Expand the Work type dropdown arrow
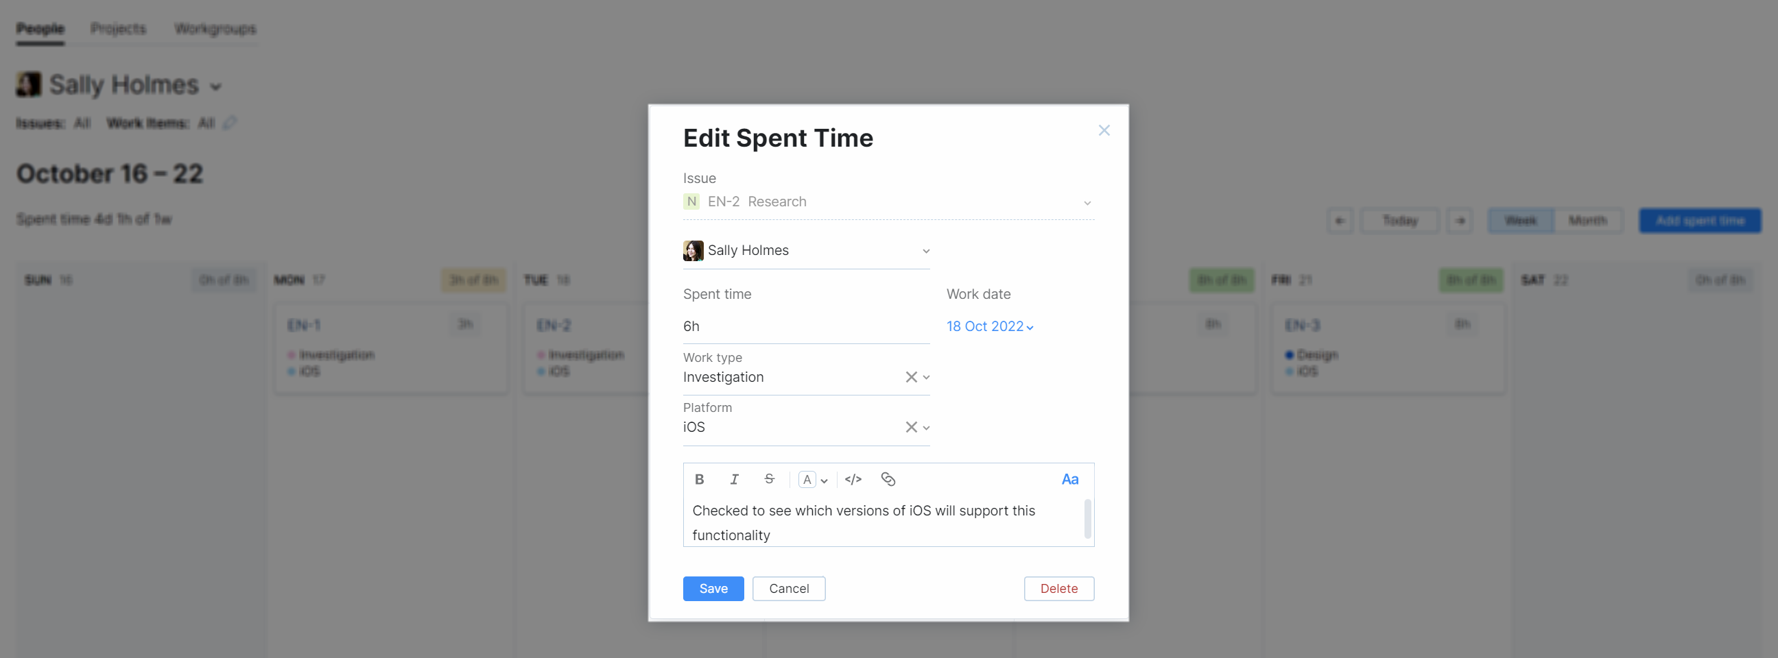This screenshot has width=1778, height=658. pos(926,377)
